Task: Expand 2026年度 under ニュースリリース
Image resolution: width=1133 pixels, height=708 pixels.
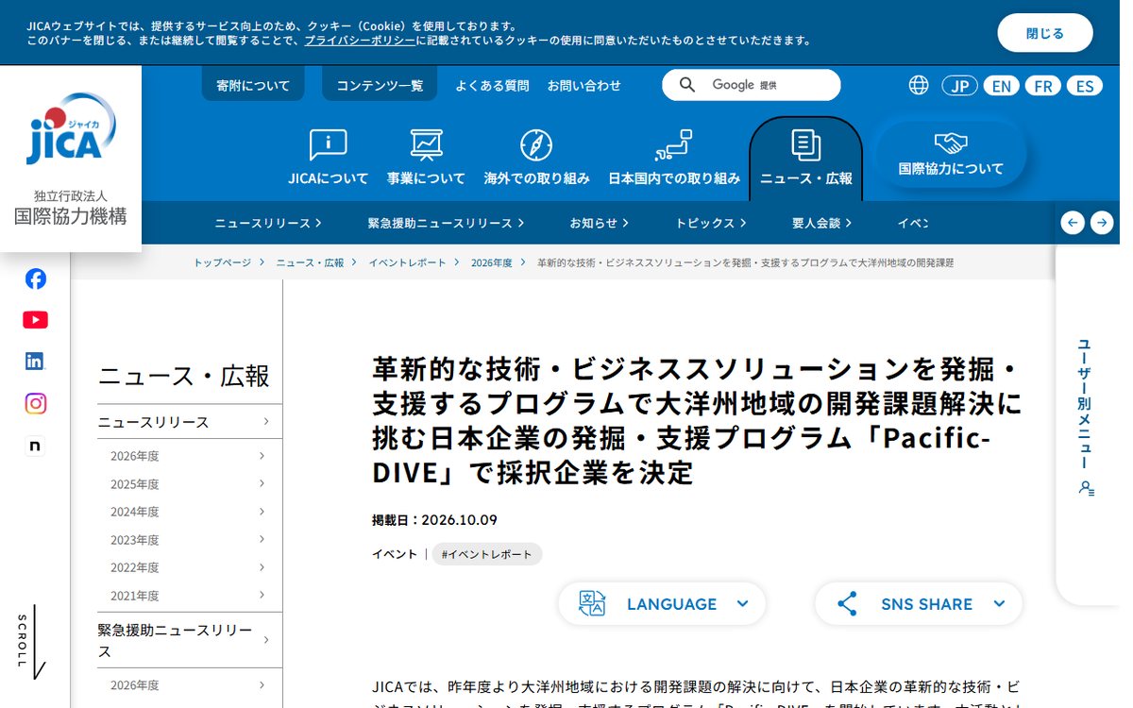Action: 189,456
